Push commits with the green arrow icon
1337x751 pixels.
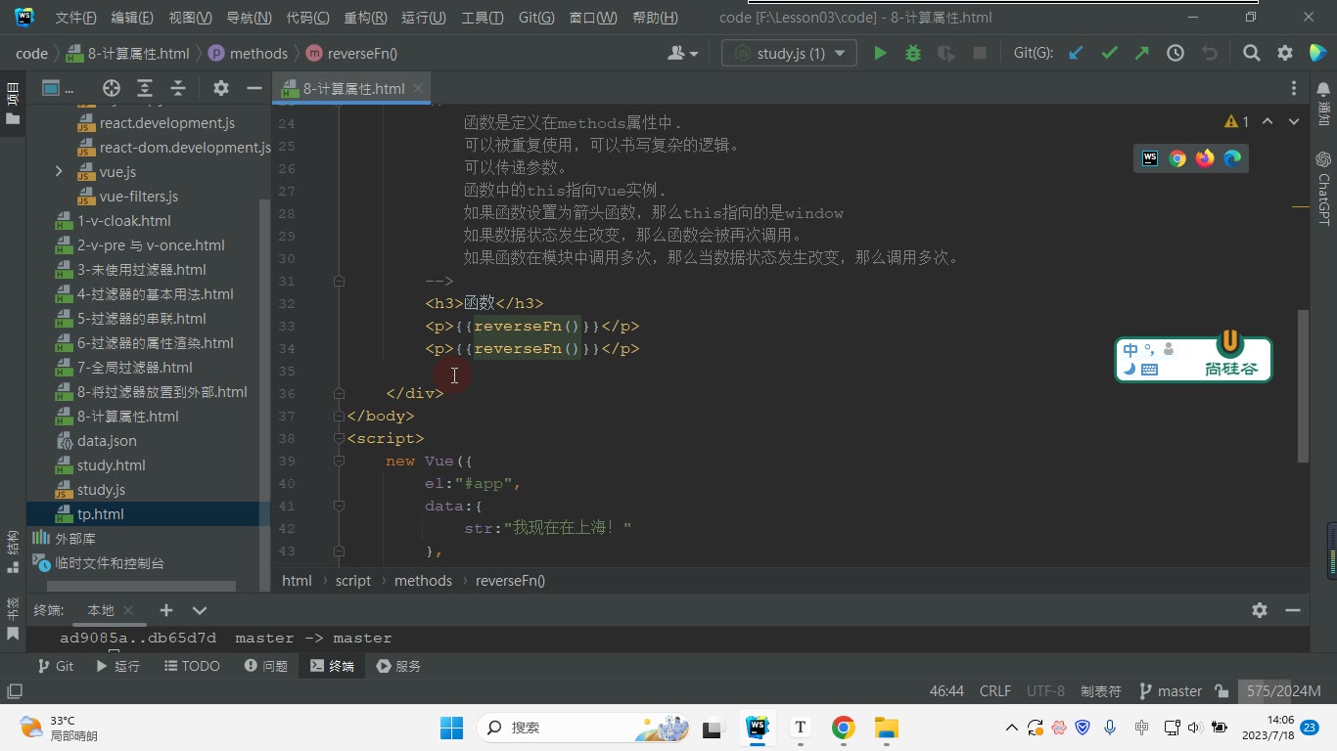coord(1142,53)
